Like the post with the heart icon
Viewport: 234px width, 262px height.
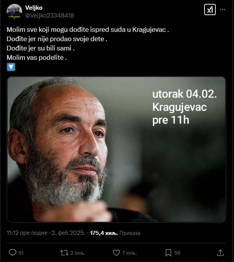tap(116, 253)
